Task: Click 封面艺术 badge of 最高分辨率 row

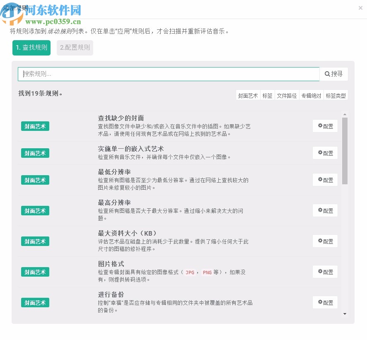Action: click(x=35, y=211)
